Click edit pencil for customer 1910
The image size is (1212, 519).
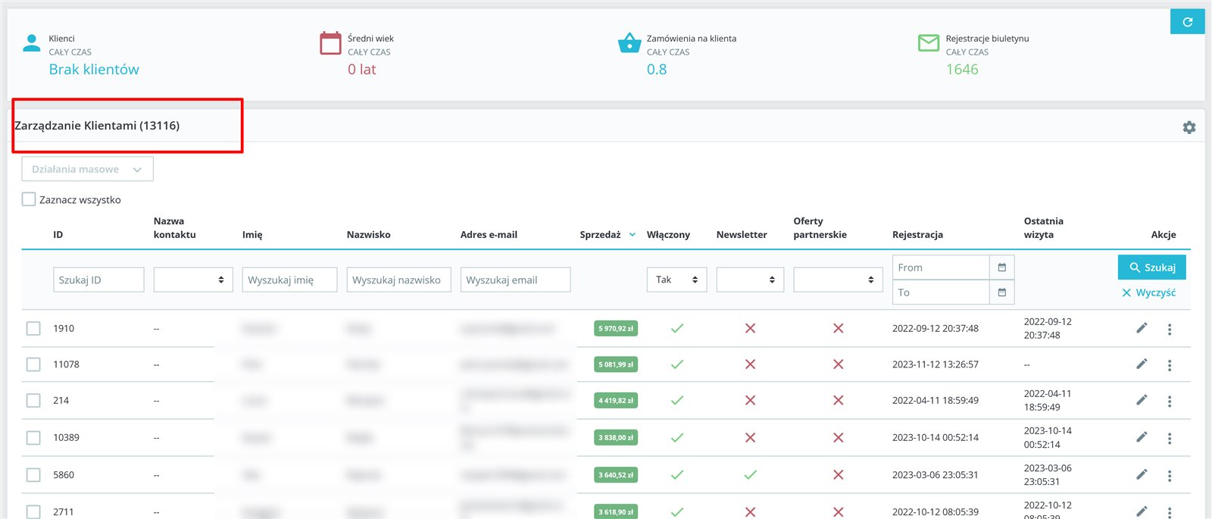pos(1142,328)
